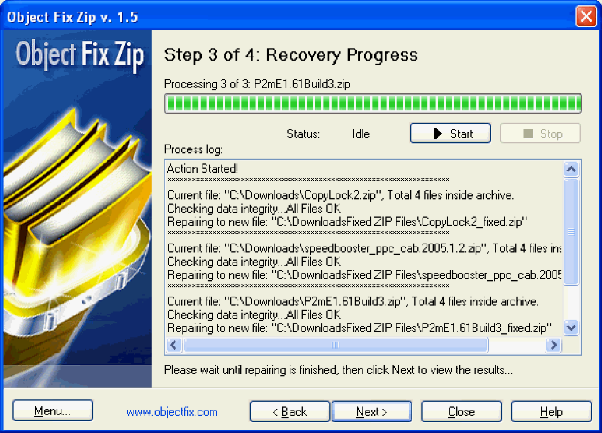Click the log's scroll right arrow

click(x=554, y=345)
